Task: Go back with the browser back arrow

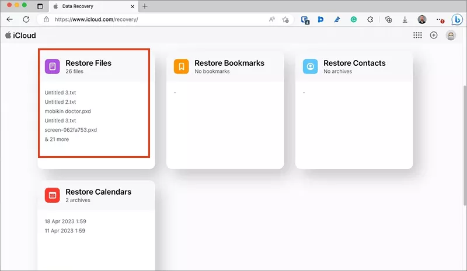Action: (9, 19)
